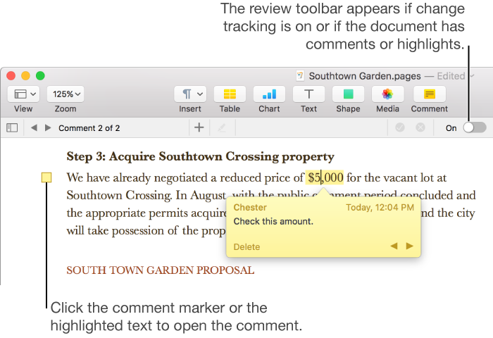Show next comment in popup

click(409, 246)
